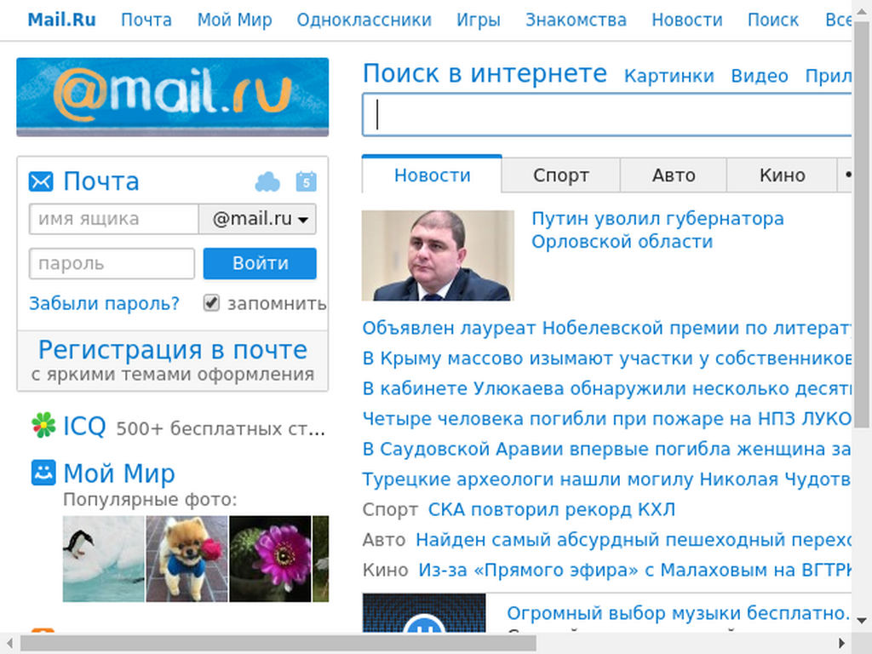Open the Нобелевской премии news headline
This screenshot has height=654, width=872.
[x=606, y=328]
